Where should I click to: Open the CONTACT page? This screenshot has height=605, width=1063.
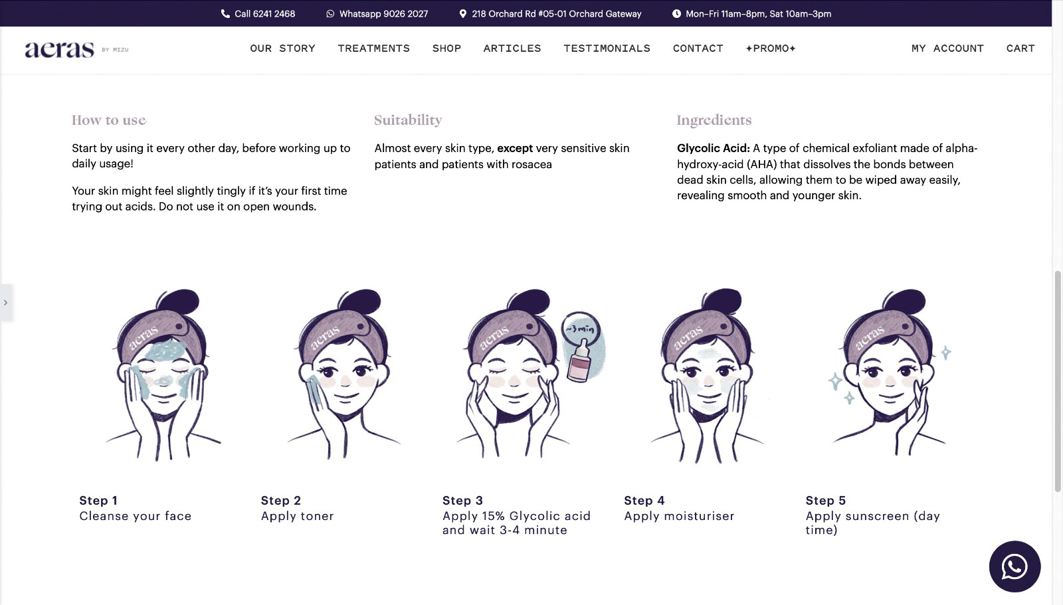pos(698,48)
